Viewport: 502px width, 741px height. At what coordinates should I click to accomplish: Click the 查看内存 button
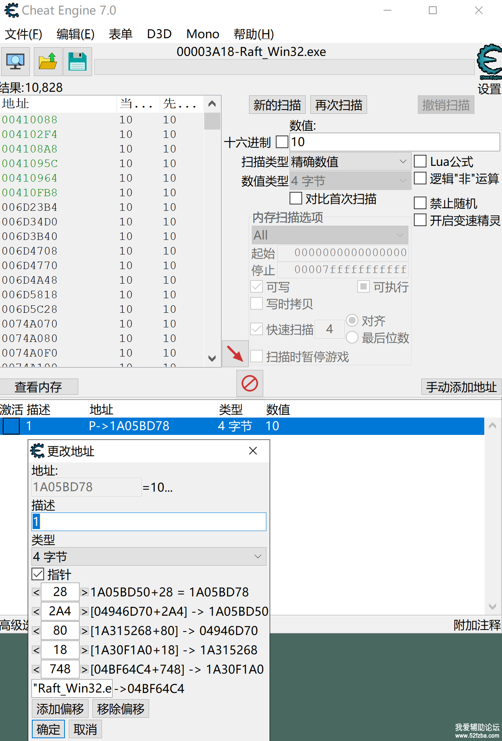(39, 387)
